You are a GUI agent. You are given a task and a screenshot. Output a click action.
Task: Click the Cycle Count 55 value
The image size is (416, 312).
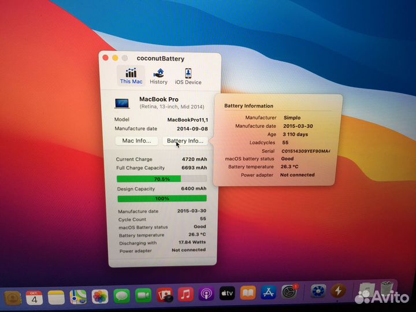coord(203,218)
